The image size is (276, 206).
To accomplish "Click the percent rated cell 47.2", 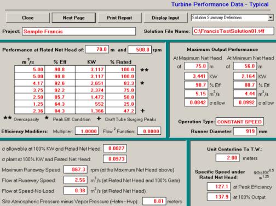I will 120,111.
